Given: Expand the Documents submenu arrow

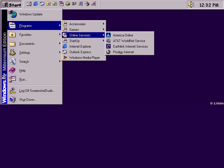Looking at the screenshot, I should click(60, 43).
